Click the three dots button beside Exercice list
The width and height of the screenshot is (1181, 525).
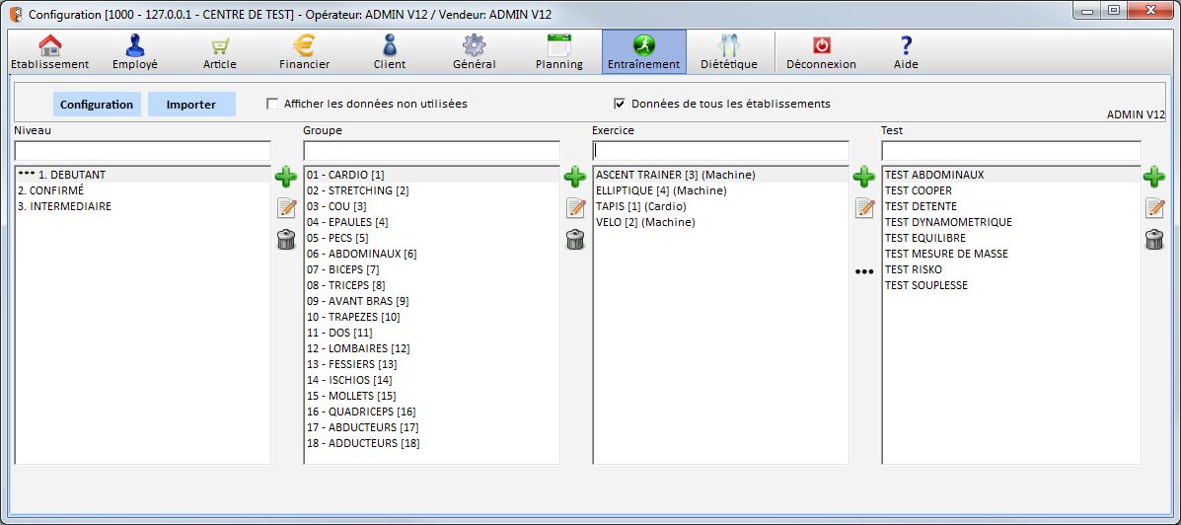pyautogui.click(x=864, y=272)
